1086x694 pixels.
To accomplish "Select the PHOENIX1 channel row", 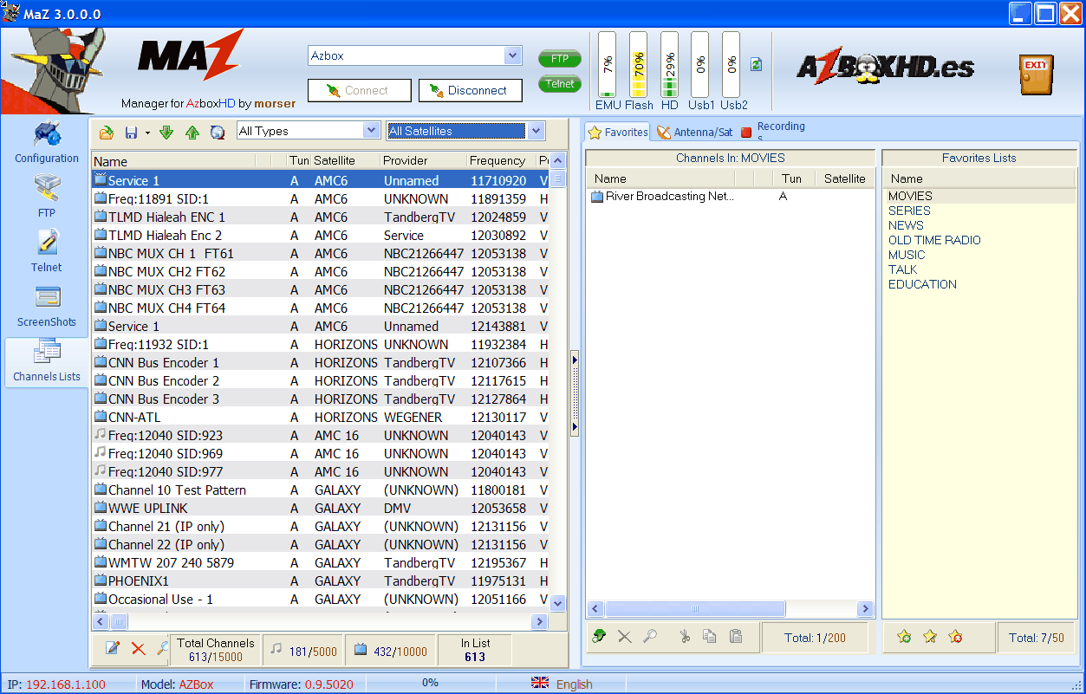I will [x=321, y=580].
